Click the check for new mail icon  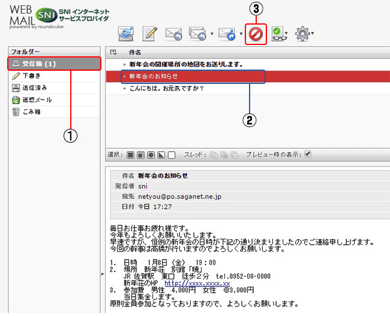click(x=125, y=34)
